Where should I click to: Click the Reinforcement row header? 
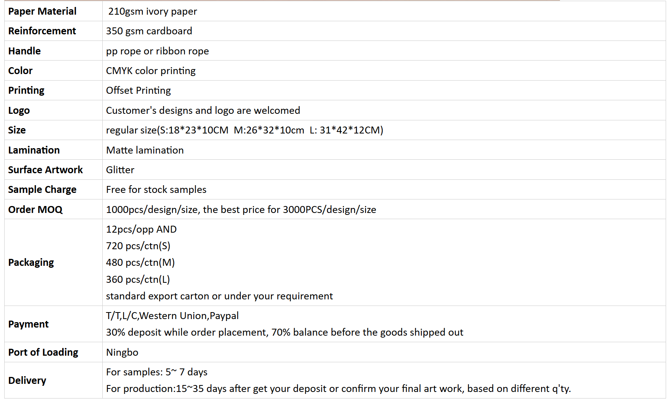[x=53, y=31]
